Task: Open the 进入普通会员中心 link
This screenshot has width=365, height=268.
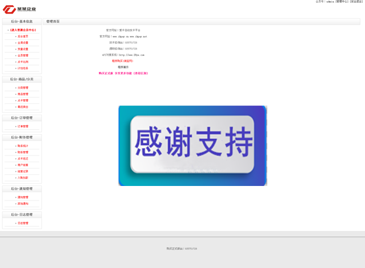Action: pos(23,30)
